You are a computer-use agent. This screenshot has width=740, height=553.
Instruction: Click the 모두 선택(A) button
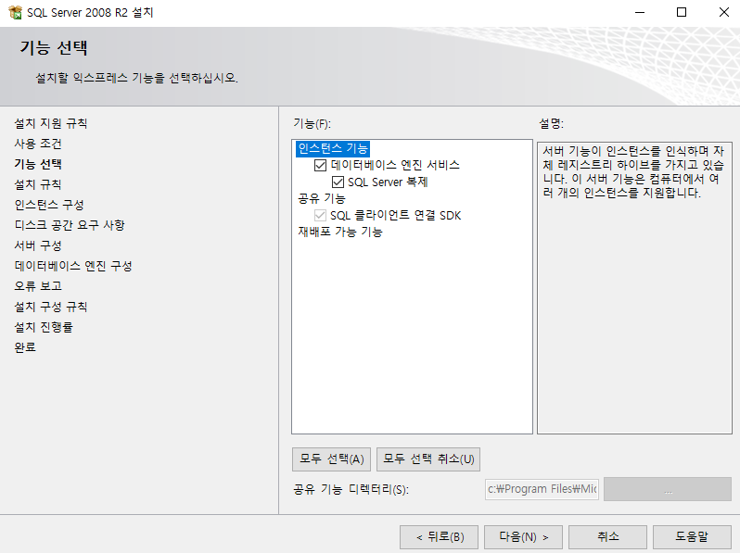pos(331,459)
